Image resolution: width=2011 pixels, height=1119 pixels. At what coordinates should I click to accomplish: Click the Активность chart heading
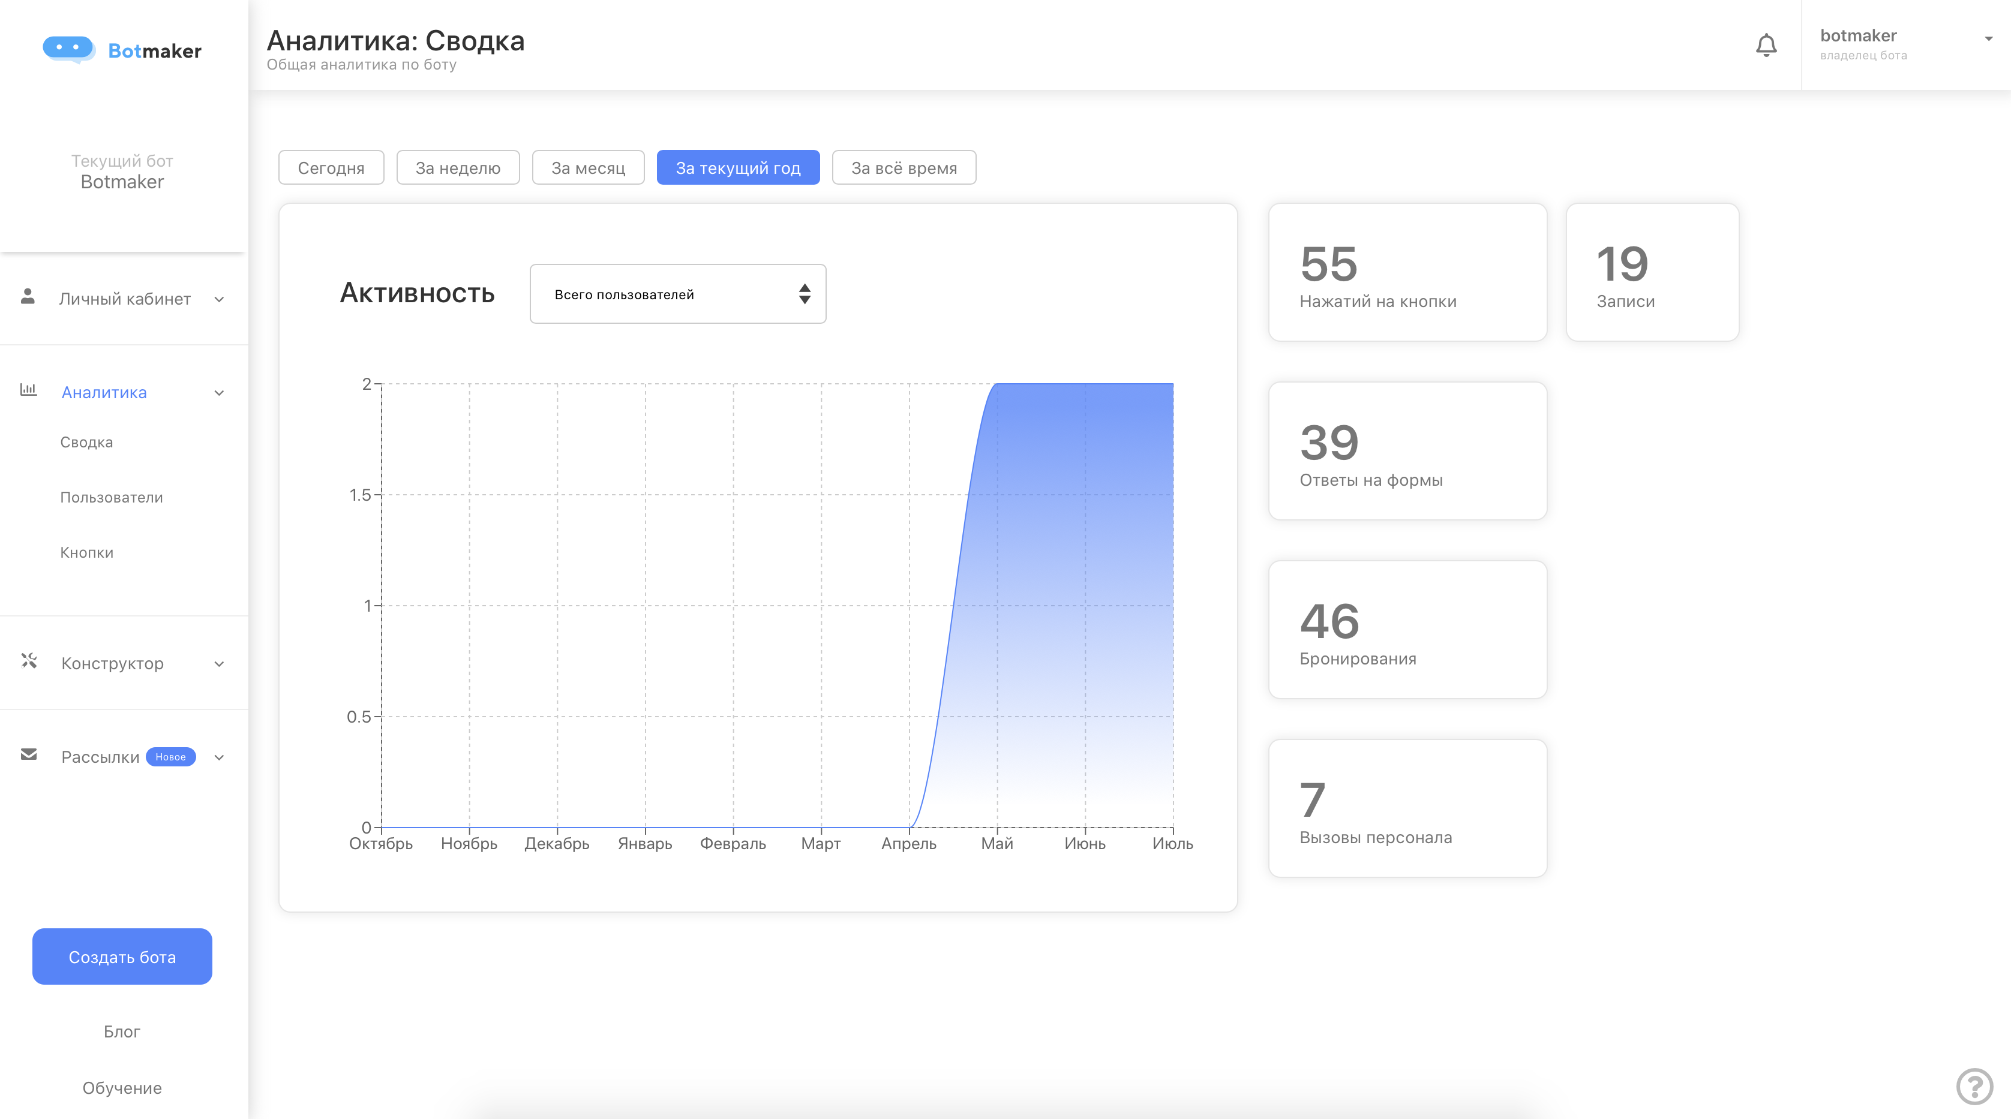[x=417, y=293]
